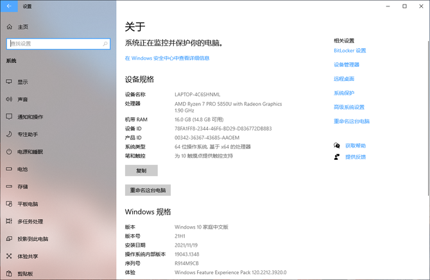
Task: Open the Windows 安全中心 details link
Action: 167,58
